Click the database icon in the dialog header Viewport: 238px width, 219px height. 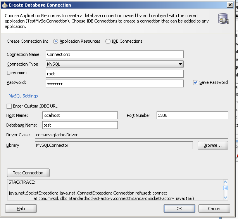point(223,19)
